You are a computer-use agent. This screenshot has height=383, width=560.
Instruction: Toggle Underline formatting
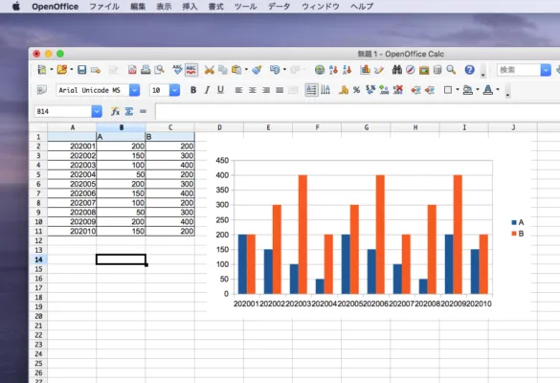220,90
